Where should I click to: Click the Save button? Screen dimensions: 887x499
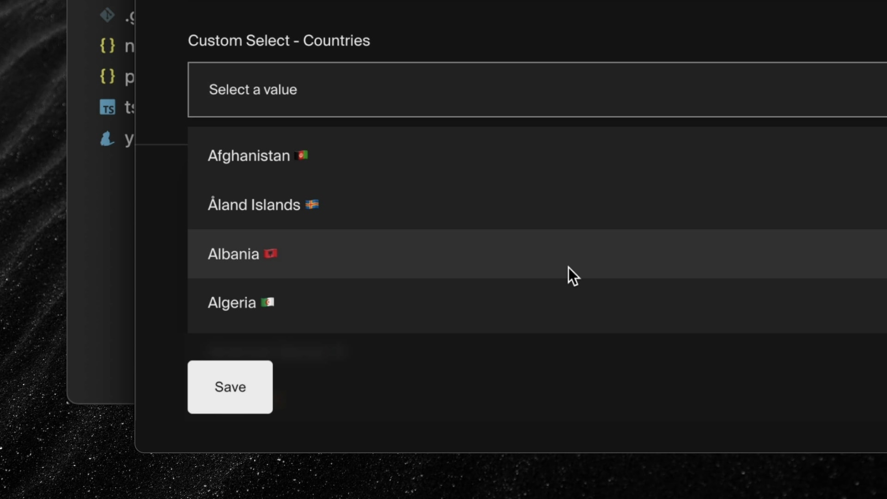pos(230,387)
